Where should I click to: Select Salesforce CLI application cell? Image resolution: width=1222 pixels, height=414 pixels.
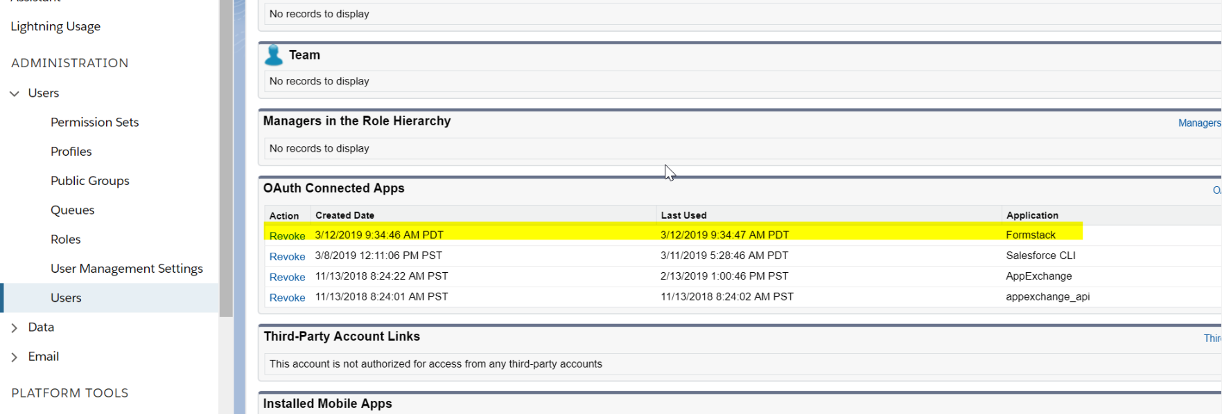click(1041, 255)
